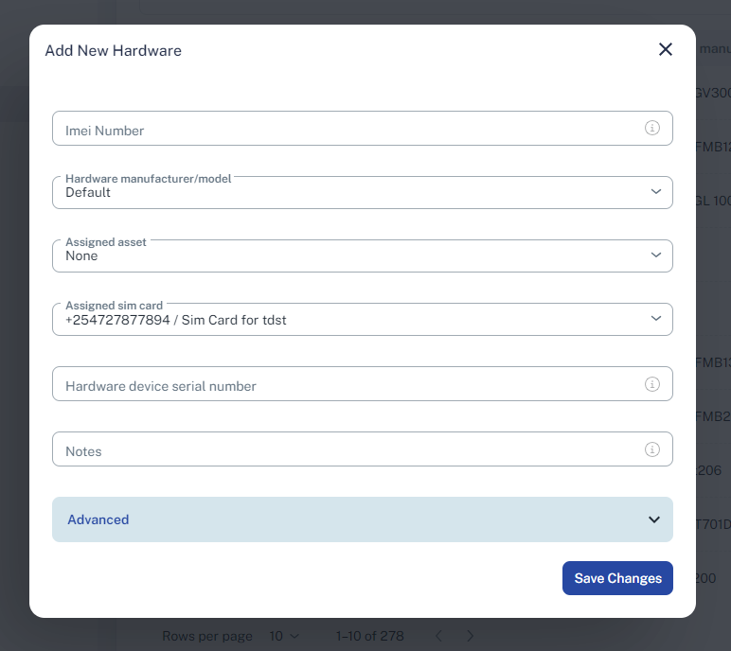
Task: Open Hardware manufacturer/model dropdown showing Default
Action: point(363,192)
